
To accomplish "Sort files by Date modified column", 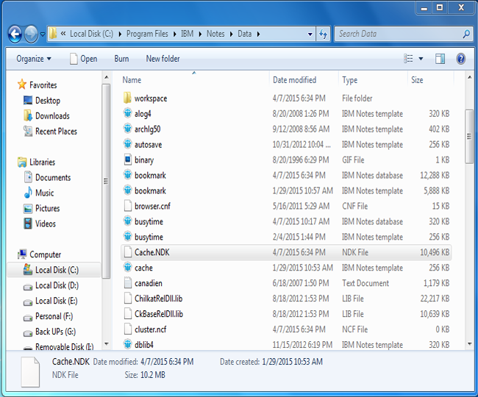I will (294, 80).
